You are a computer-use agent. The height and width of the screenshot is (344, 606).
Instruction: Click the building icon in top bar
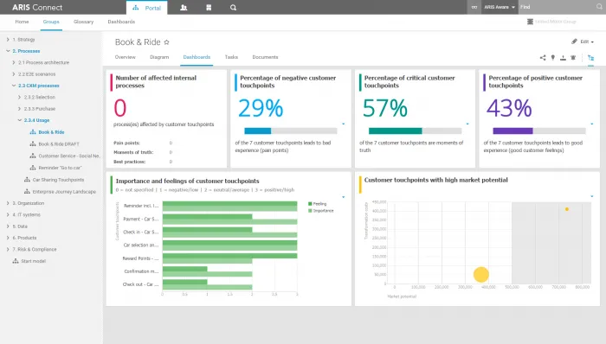pos(209,7)
